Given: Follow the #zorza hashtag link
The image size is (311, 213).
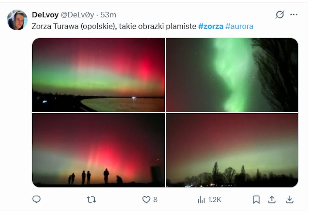Looking at the screenshot, I should [x=211, y=27].
